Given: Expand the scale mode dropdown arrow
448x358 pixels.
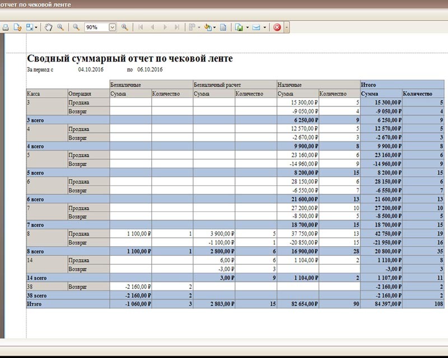Looking at the screenshot, I should [x=36, y=27].
